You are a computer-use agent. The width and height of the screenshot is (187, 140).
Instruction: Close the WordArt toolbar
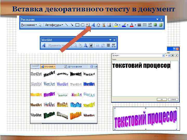(114, 40)
